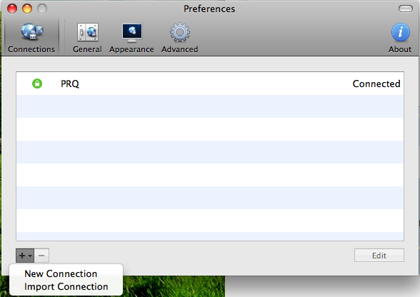Open the General preferences switch icon

(88, 32)
